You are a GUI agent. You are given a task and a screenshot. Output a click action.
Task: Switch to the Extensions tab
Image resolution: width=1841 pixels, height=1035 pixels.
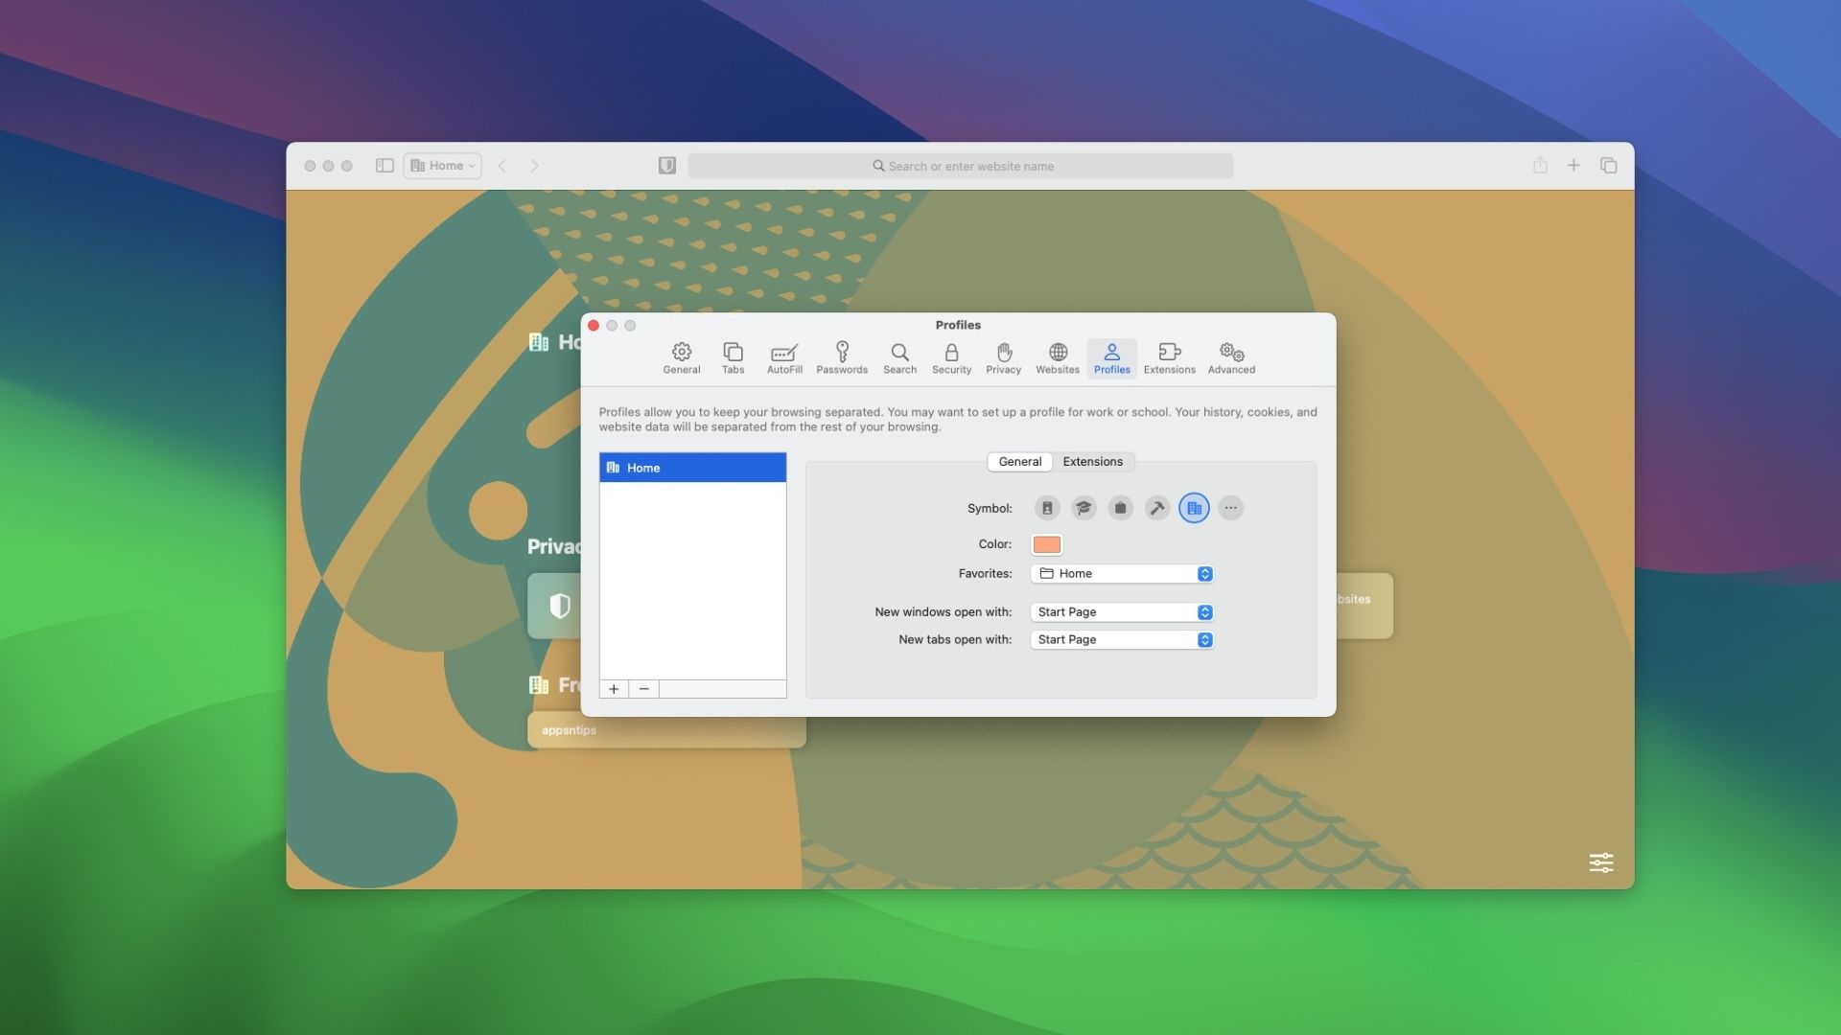coord(1093,461)
